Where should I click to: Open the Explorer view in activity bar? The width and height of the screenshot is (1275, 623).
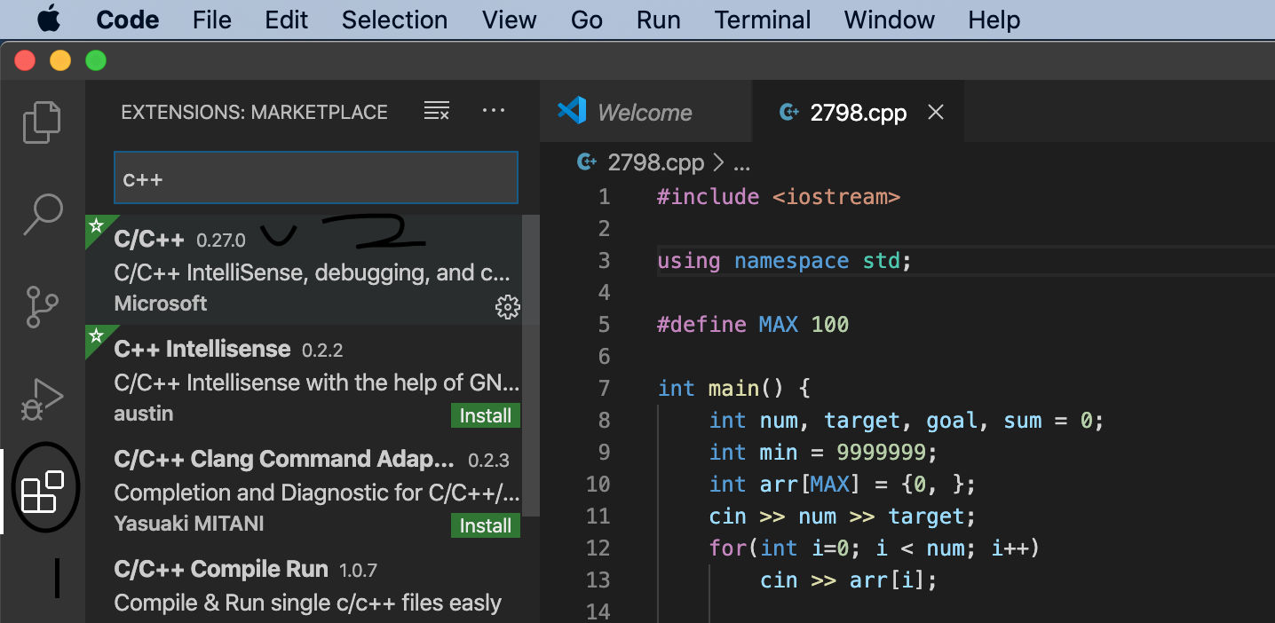tap(42, 122)
